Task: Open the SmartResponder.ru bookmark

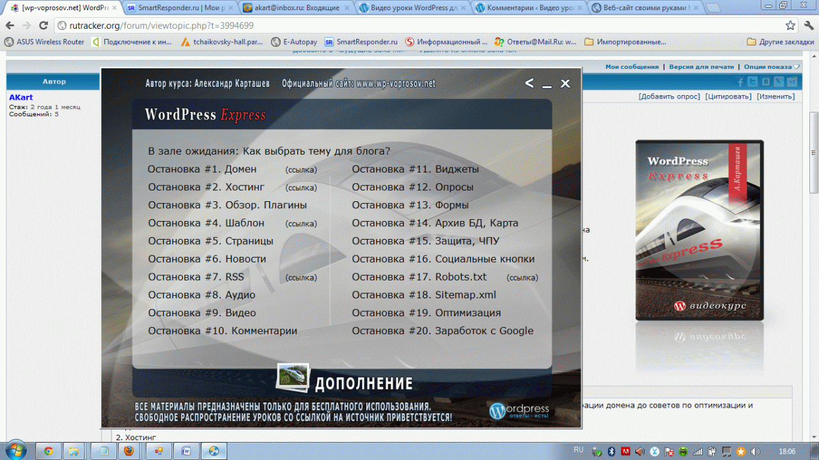Action: point(361,42)
